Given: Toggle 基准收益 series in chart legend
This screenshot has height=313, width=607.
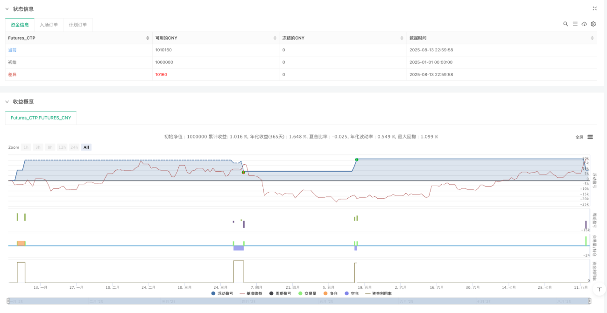Looking at the screenshot, I should (x=251, y=293).
